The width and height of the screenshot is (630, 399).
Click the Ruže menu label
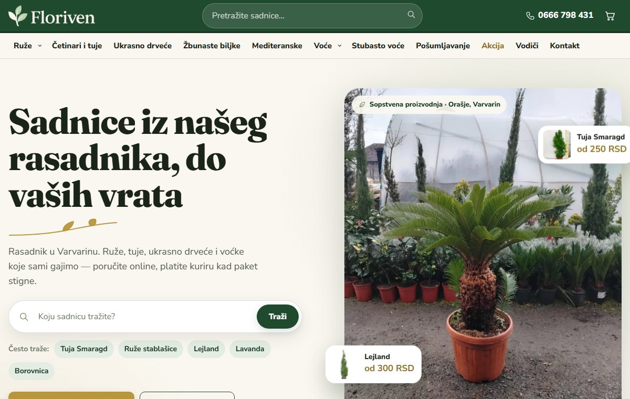[x=23, y=46]
